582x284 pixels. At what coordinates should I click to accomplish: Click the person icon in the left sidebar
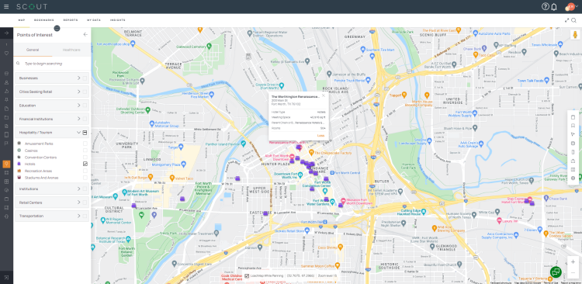point(6,82)
